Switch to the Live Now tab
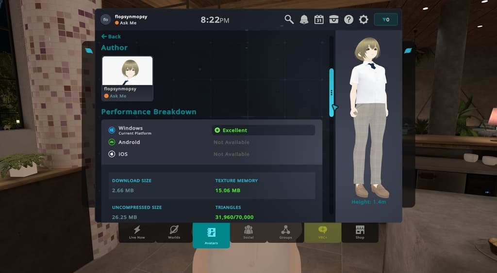This screenshot has height=273, width=497. pyautogui.click(x=137, y=232)
